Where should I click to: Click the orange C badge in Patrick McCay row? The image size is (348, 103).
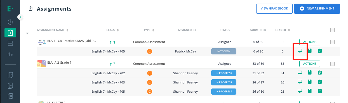tap(149, 51)
